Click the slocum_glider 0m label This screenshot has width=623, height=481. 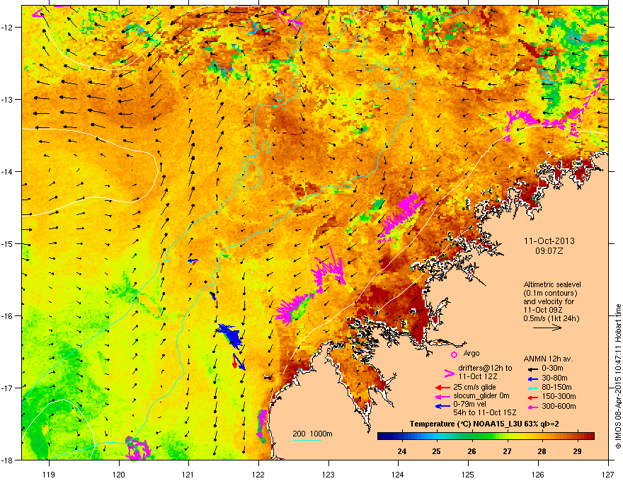(481, 395)
